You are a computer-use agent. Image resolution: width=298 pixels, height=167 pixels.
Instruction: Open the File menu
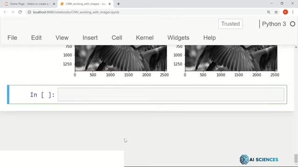(x=12, y=38)
